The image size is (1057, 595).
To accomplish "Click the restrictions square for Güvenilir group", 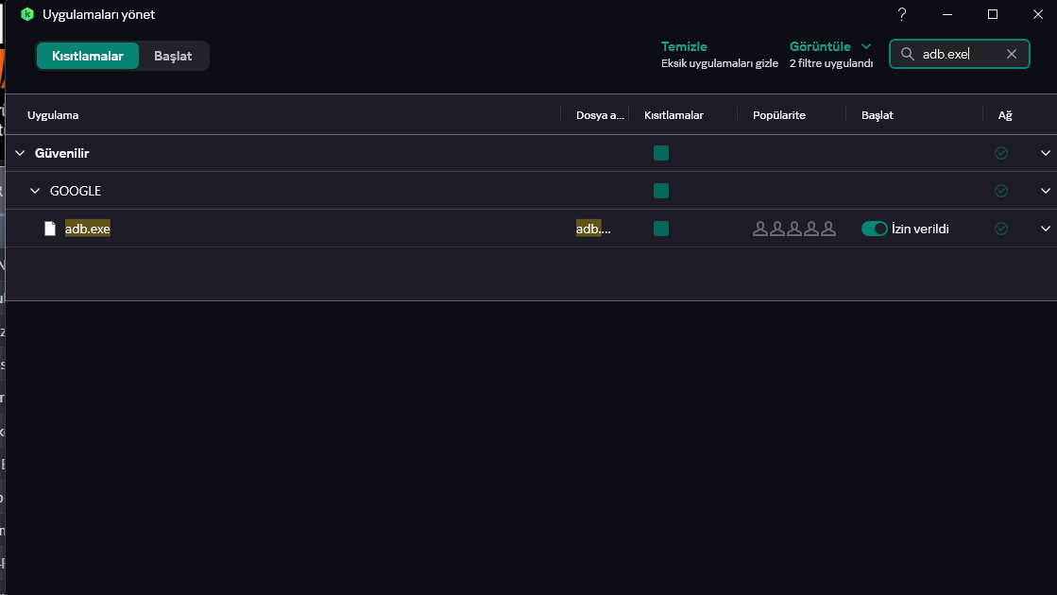I will coord(661,153).
